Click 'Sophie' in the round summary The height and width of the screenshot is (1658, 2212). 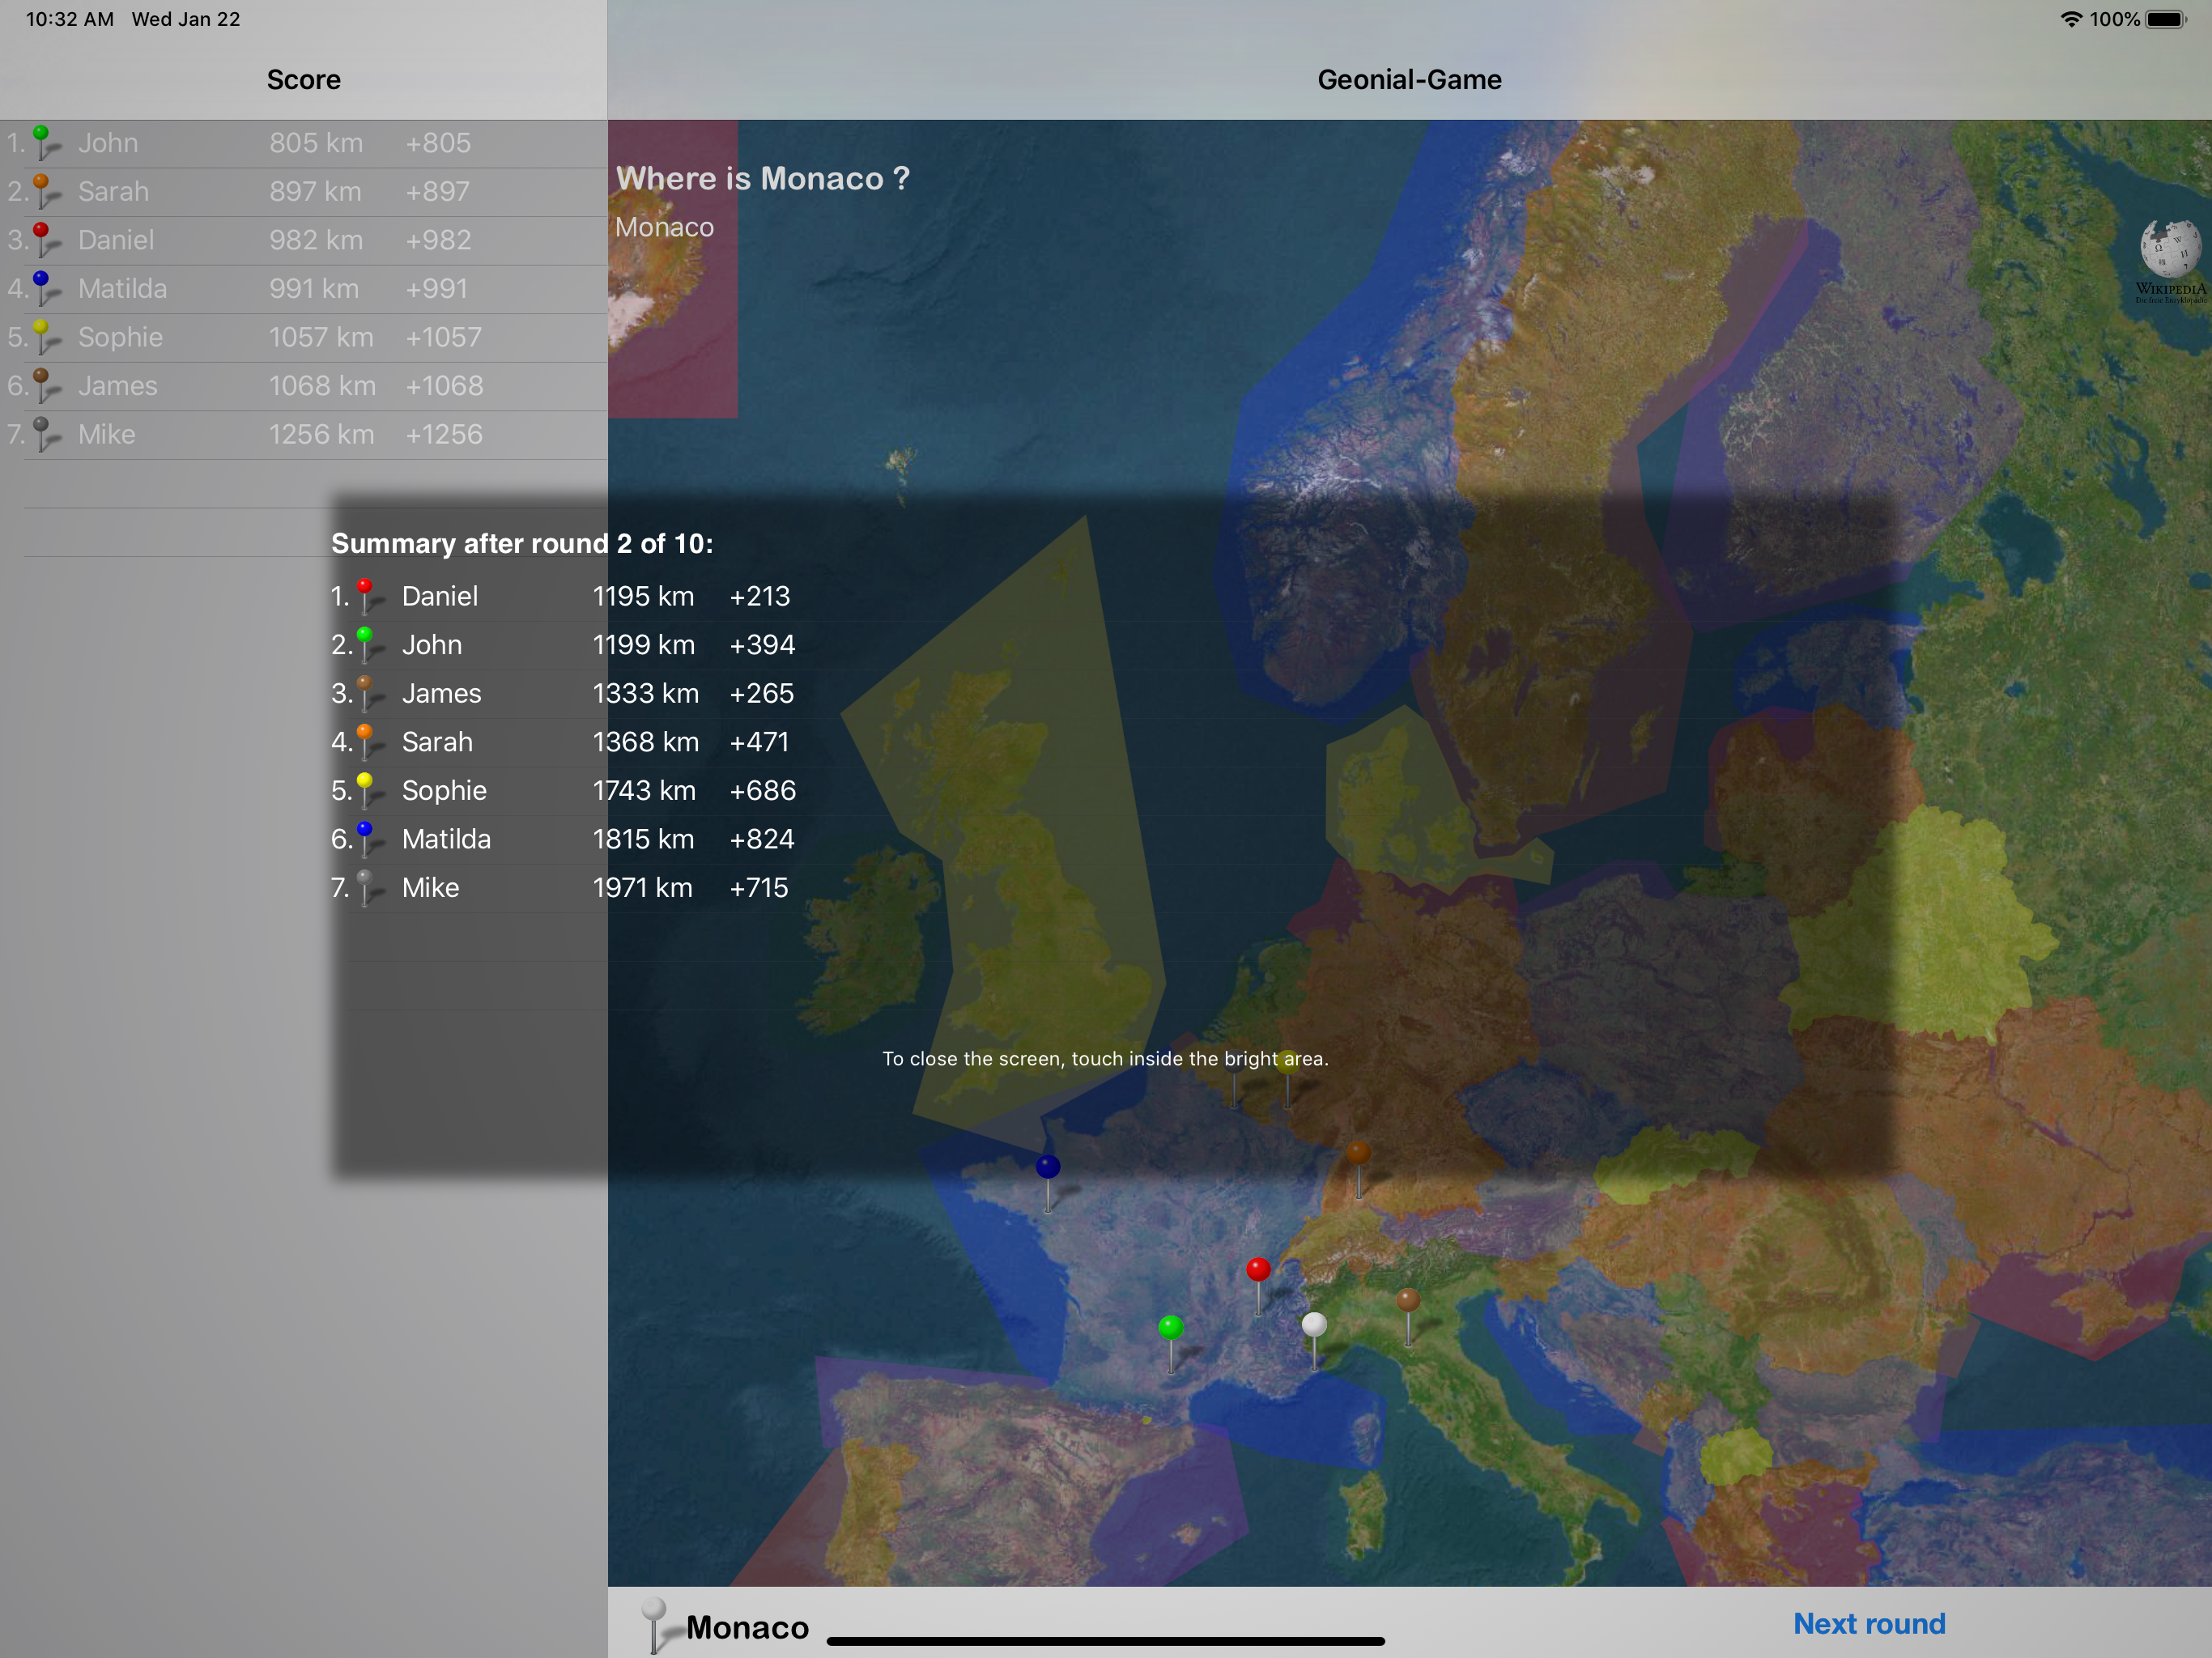[444, 790]
